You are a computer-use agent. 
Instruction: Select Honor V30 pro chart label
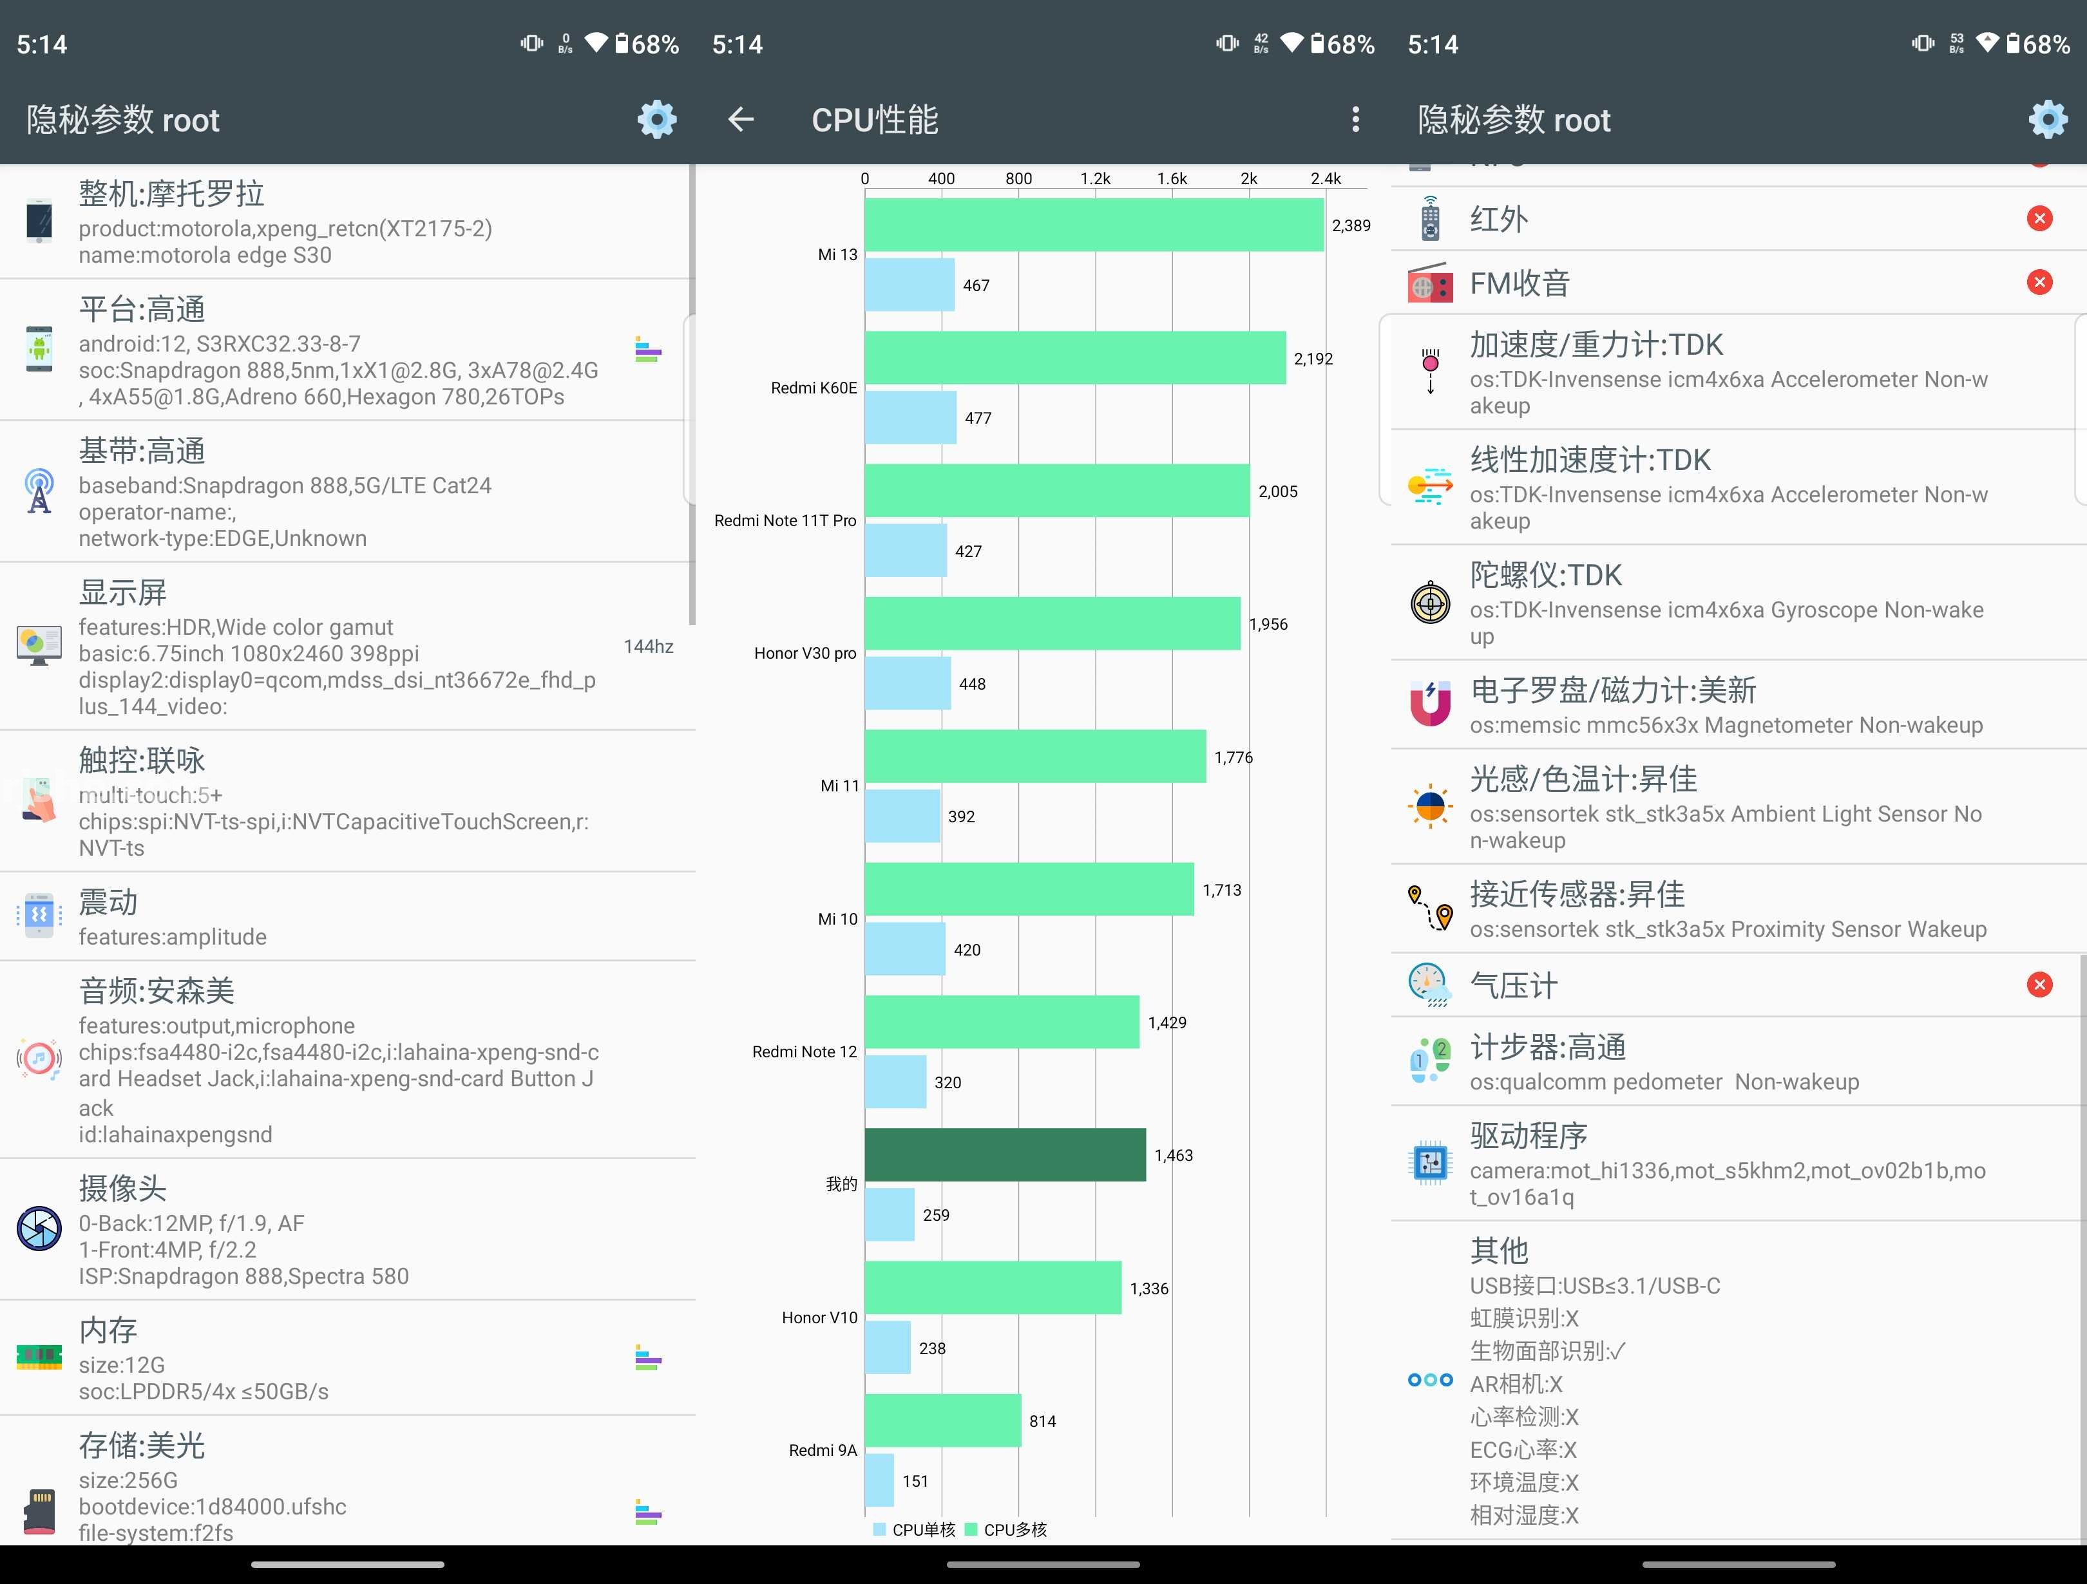pyautogui.click(x=805, y=653)
